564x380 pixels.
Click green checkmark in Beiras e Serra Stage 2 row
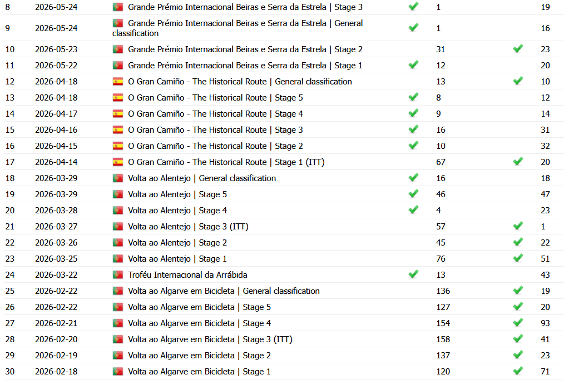(x=518, y=48)
